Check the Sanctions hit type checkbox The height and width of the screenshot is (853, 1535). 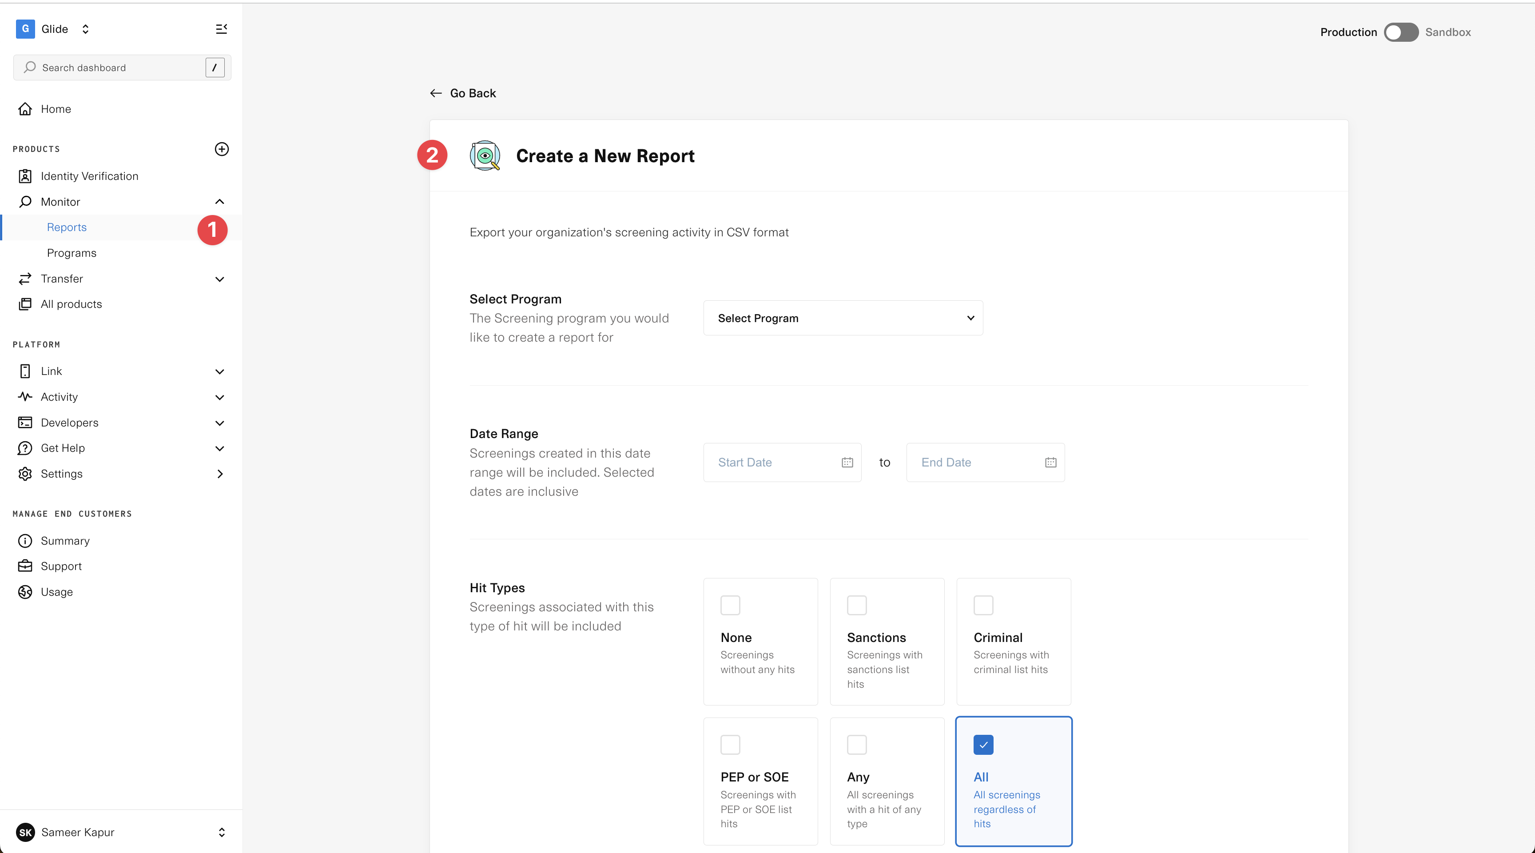(856, 605)
